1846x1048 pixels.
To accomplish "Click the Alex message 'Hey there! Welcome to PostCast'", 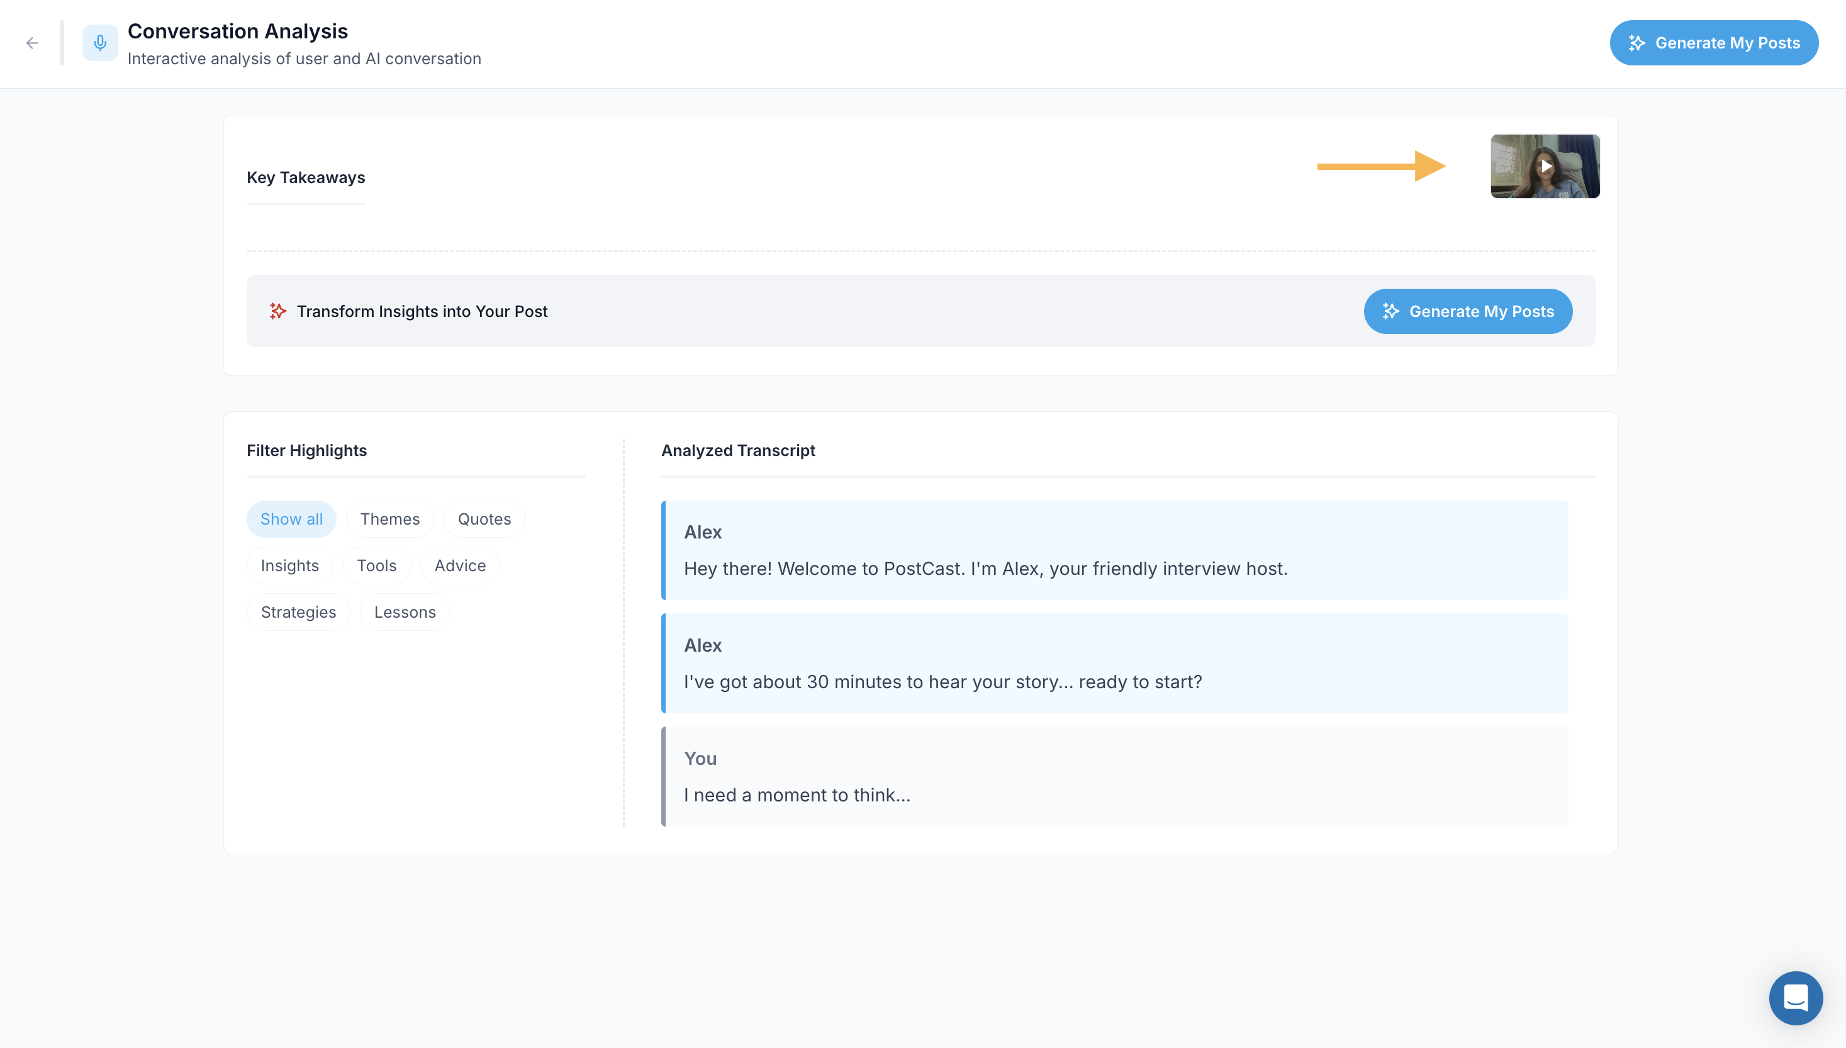I will pyautogui.click(x=1115, y=550).
